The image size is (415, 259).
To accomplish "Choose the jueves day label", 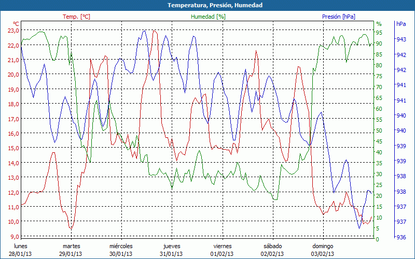I will click(171, 246).
